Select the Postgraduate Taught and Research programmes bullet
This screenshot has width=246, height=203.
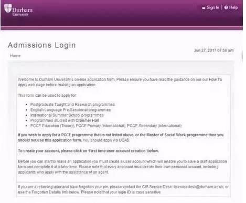coord(73,105)
